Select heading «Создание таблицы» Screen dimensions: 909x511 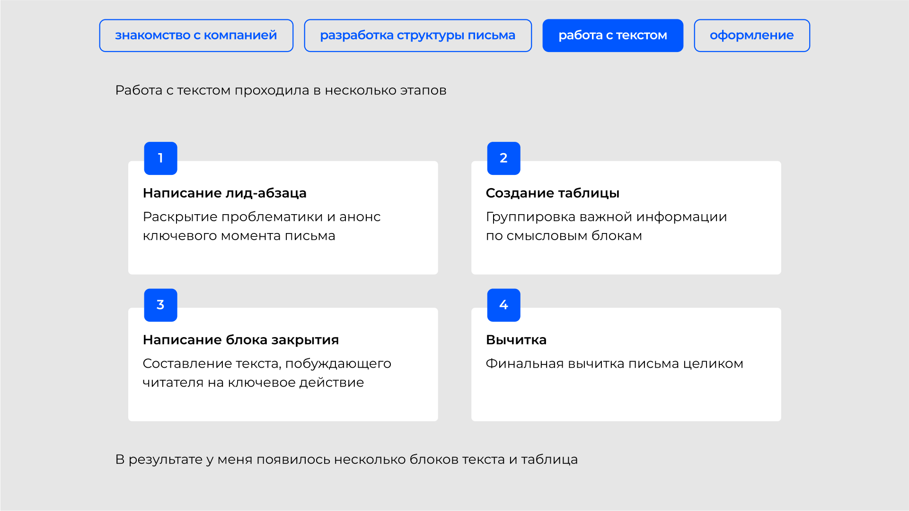(552, 193)
